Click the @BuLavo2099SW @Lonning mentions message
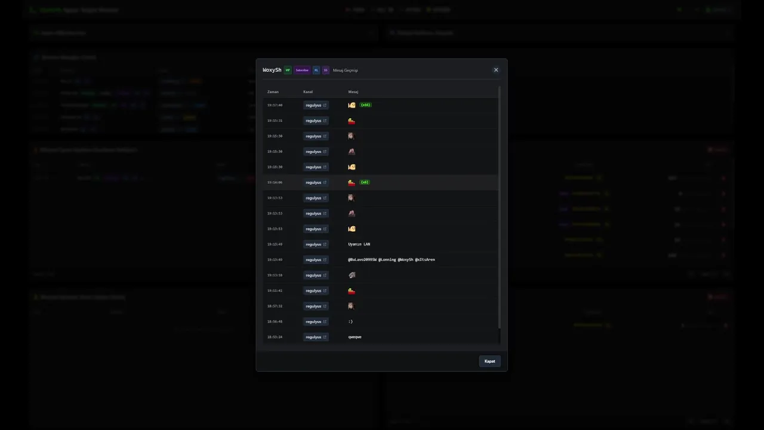 392,260
